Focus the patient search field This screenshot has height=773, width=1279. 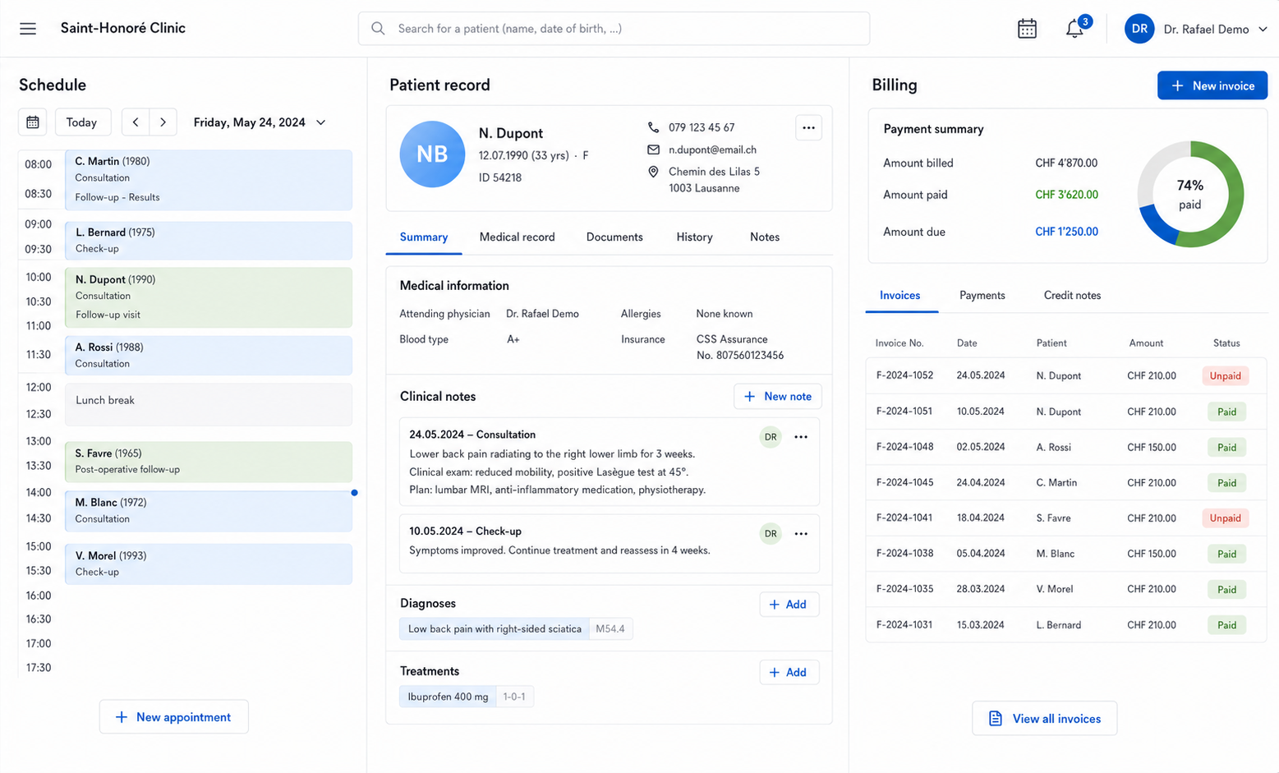coord(614,29)
